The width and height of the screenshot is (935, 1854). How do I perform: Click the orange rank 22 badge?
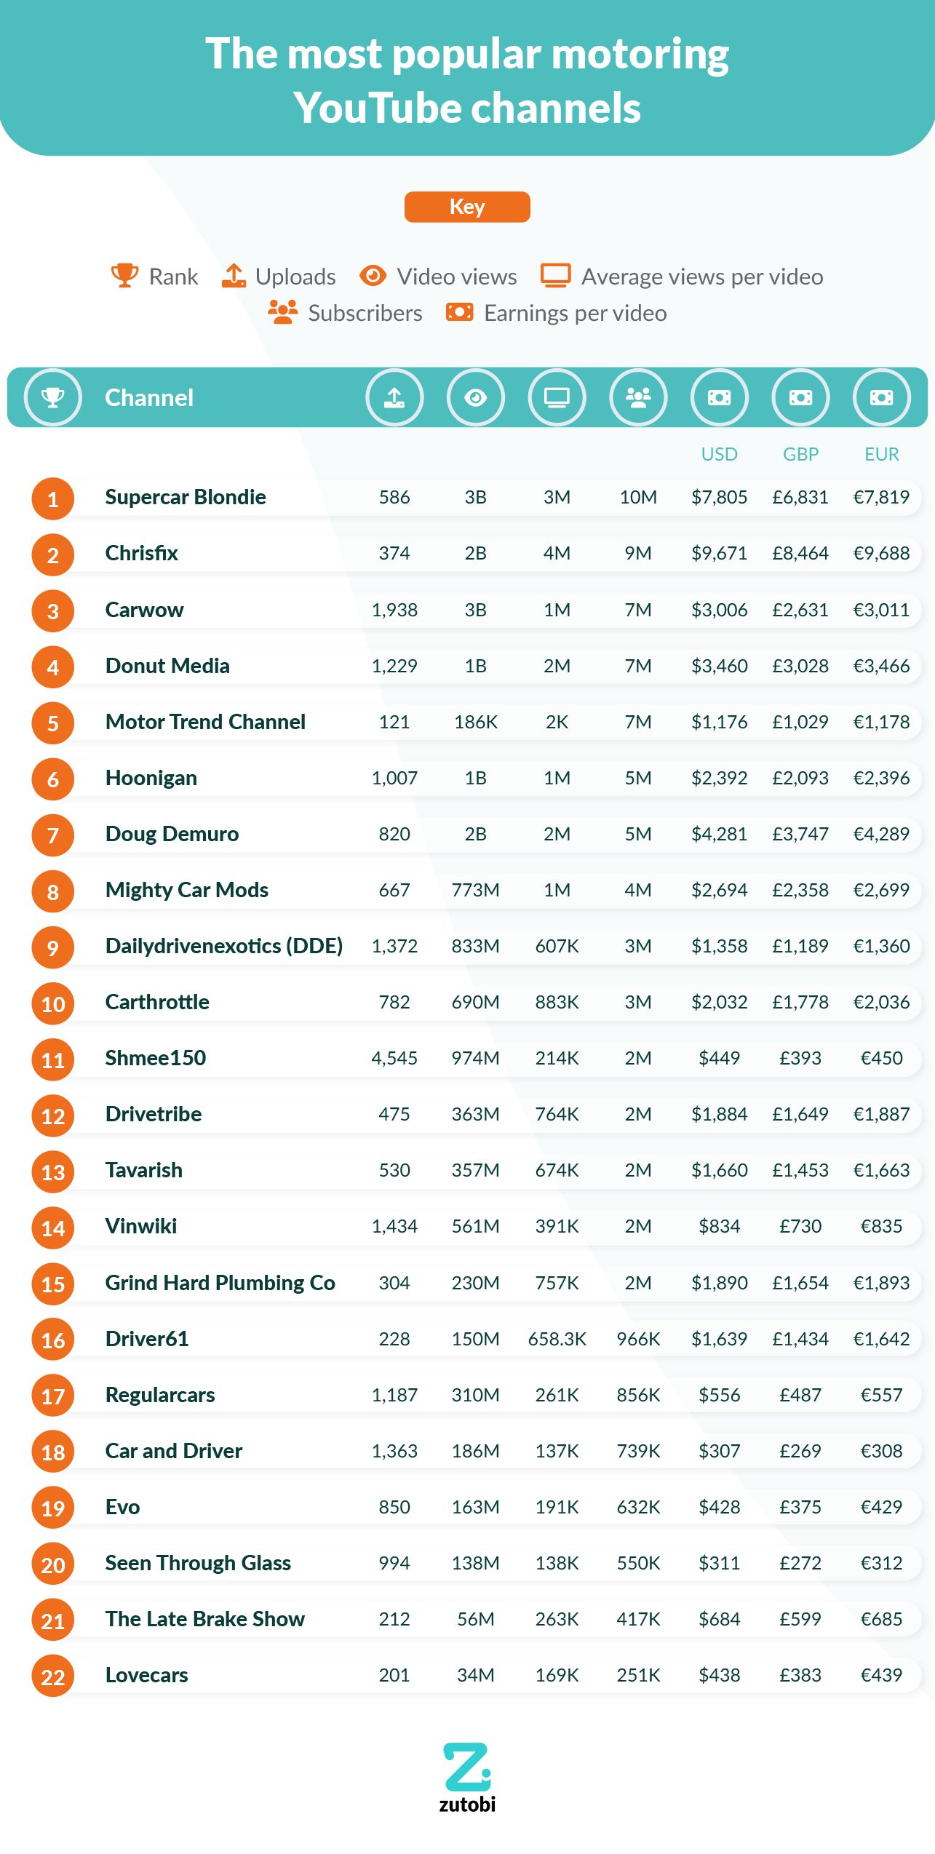tap(53, 1676)
